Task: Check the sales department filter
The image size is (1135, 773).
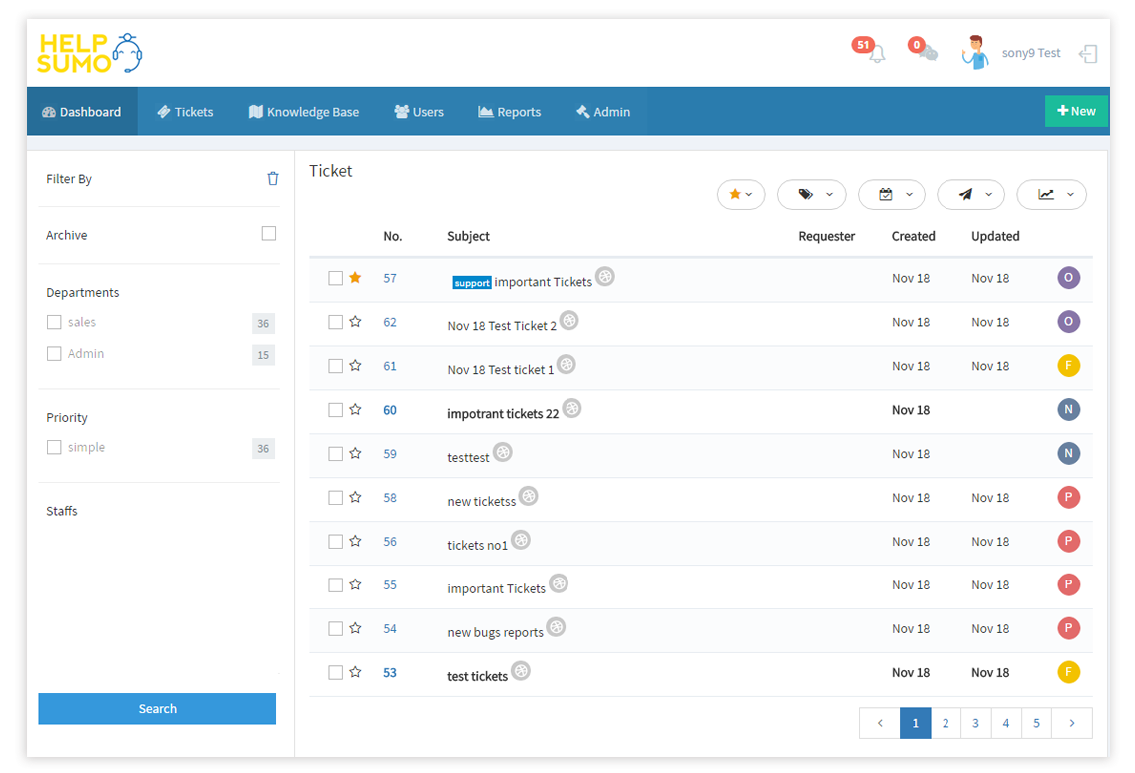Action: [53, 321]
